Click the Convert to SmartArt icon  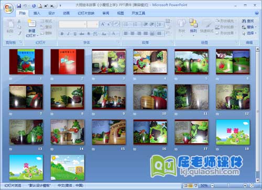[x=168, y=33]
